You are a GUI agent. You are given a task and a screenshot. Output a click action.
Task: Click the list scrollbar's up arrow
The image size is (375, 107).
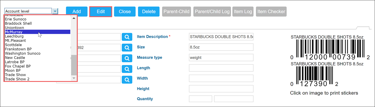(74, 18)
